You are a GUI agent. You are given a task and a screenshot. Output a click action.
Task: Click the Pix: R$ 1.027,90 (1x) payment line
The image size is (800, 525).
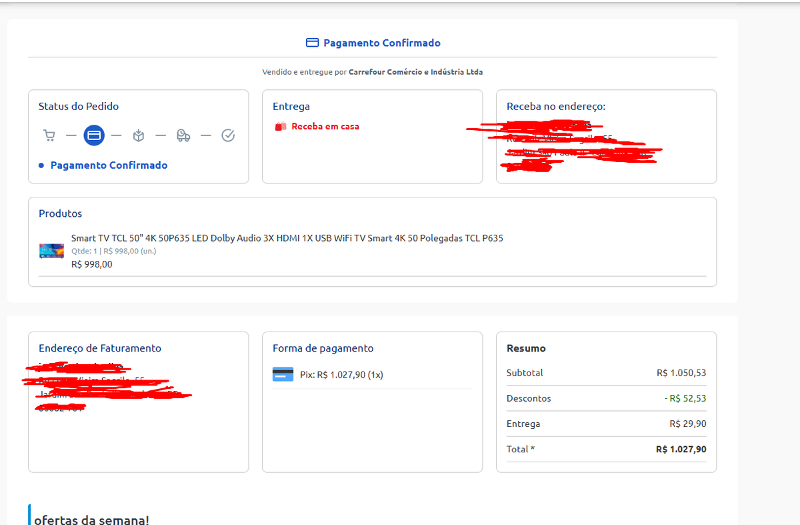[341, 375]
